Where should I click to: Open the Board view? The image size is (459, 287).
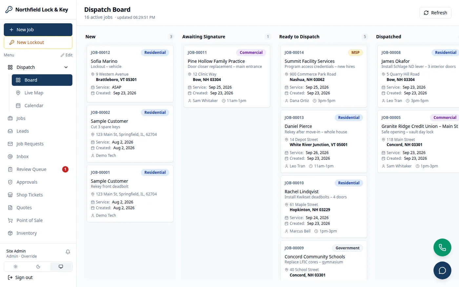(42, 80)
